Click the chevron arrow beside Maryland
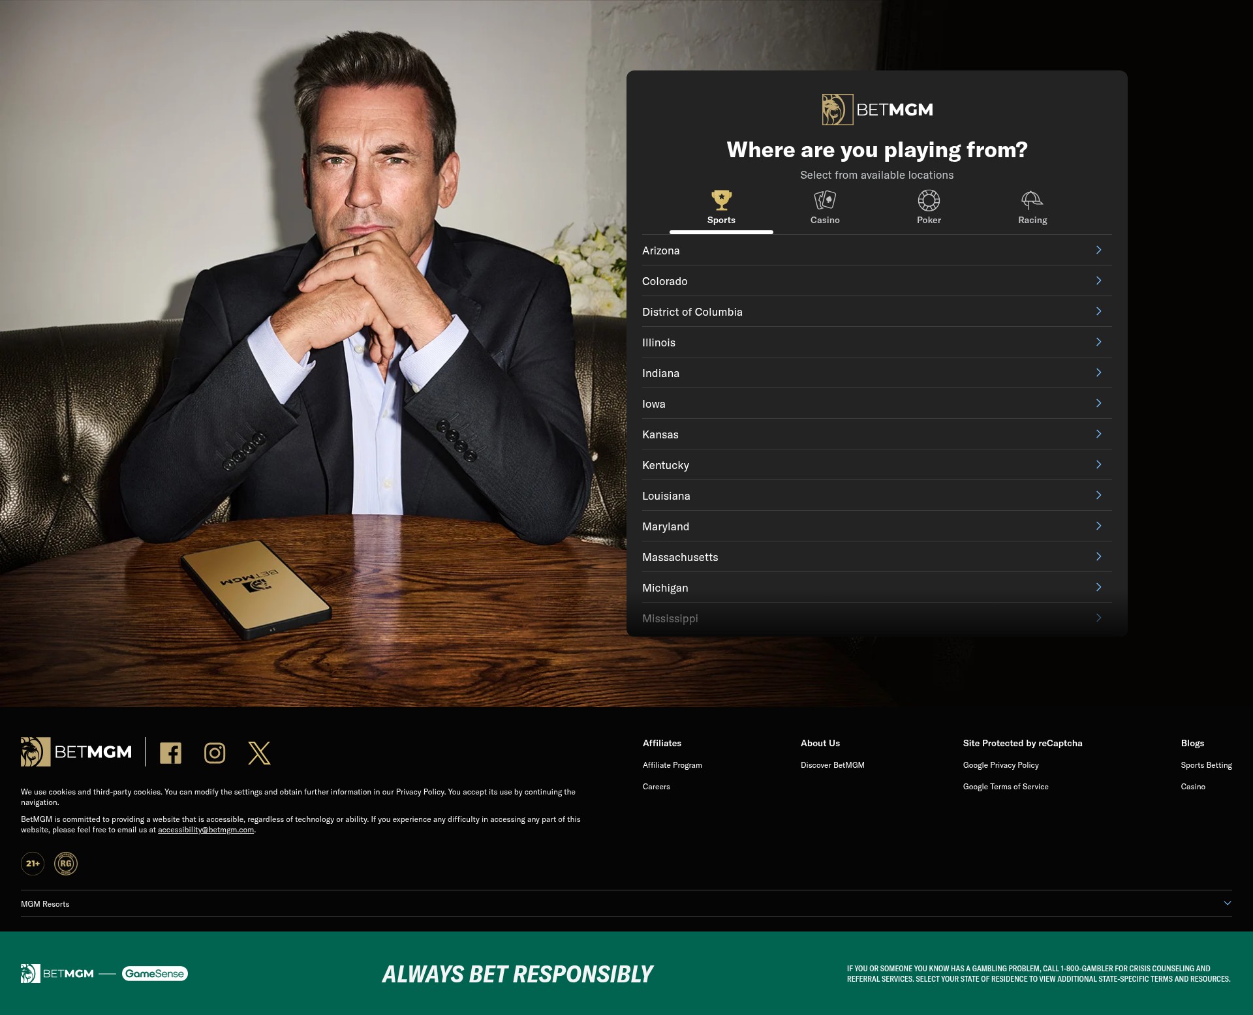 [x=1099, y=526]
